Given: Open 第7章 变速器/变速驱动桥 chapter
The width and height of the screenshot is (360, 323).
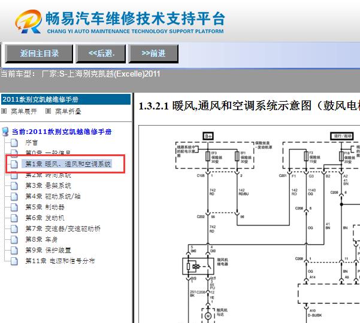Looking at the screenshot, I should [63, 228].
